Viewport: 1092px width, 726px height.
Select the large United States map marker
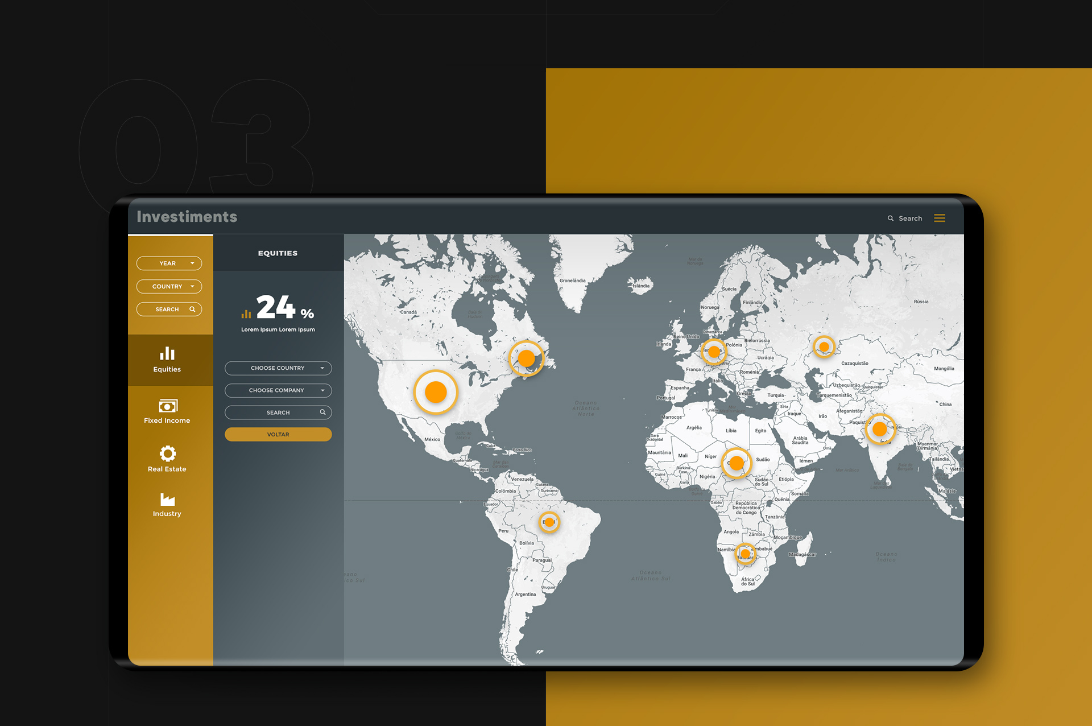click(436, 392)
